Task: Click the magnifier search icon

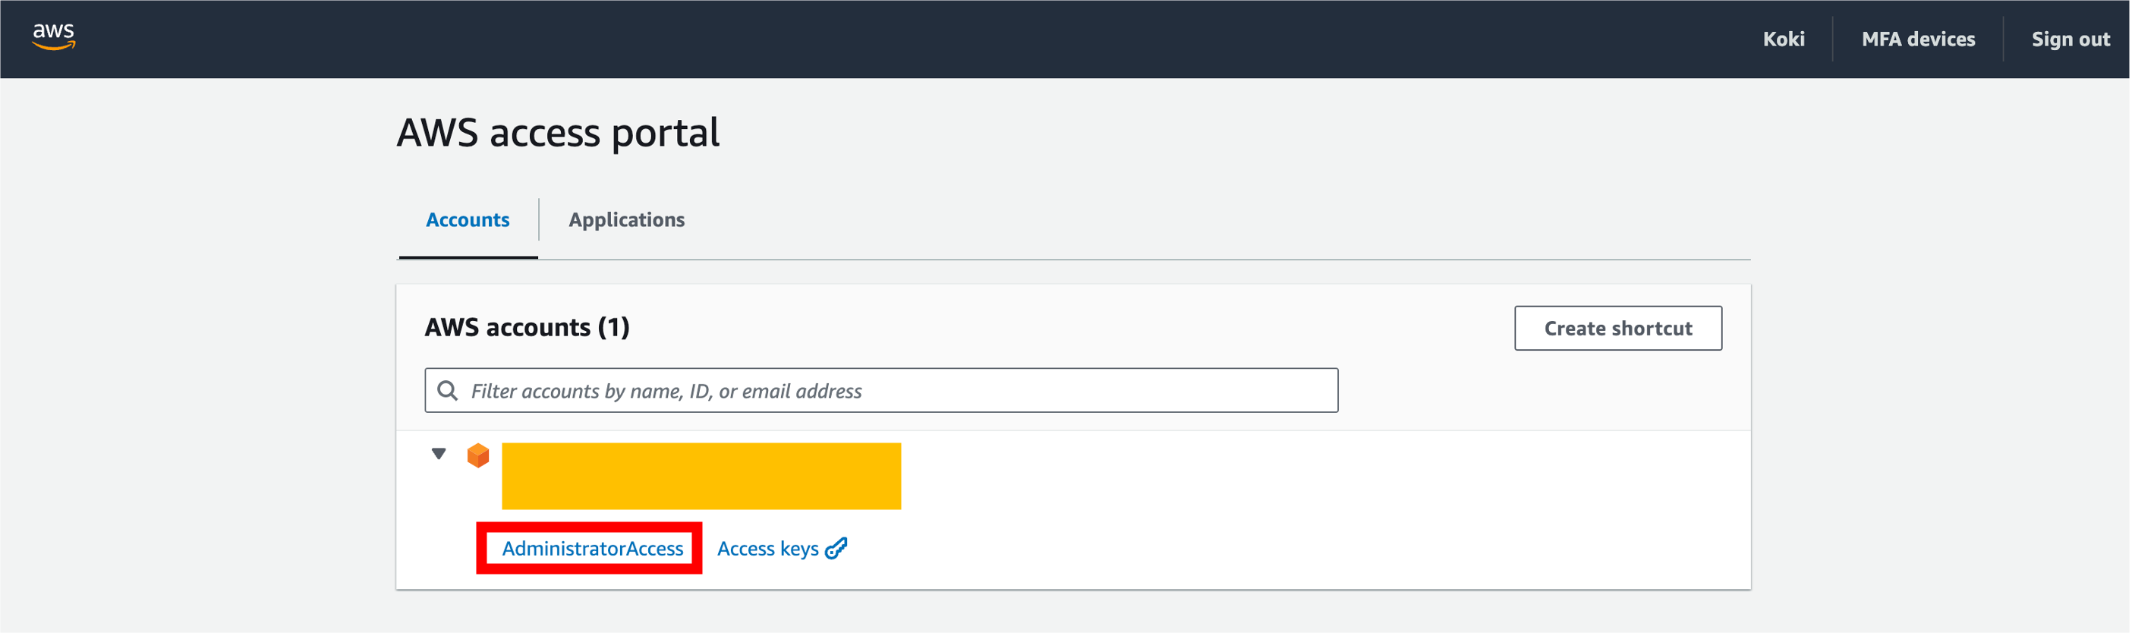Action: tap(447, 391)
